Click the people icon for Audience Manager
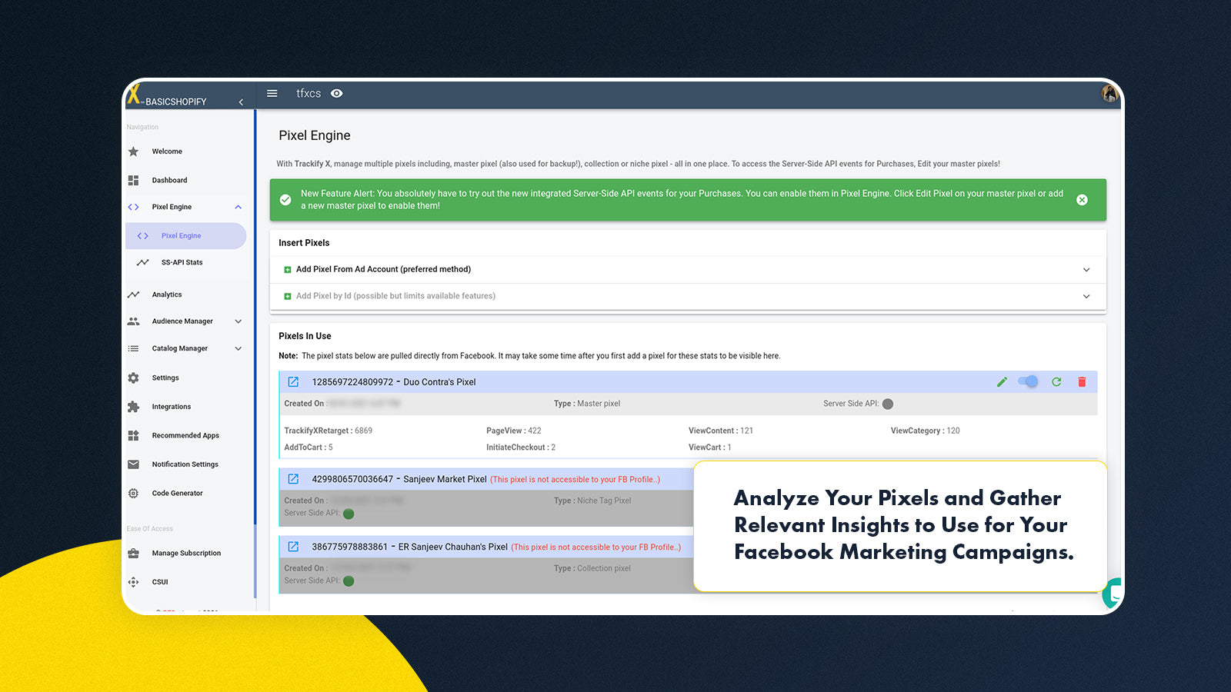 (134, 321)
